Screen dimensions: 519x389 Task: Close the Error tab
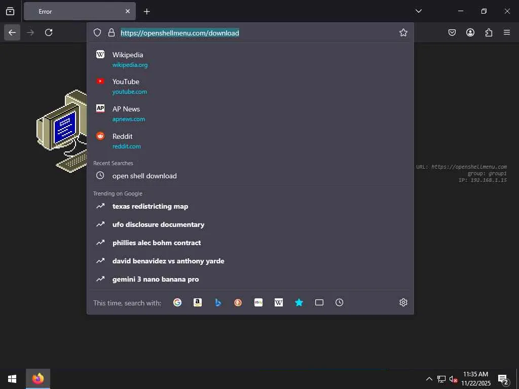(x=127, y=11)
